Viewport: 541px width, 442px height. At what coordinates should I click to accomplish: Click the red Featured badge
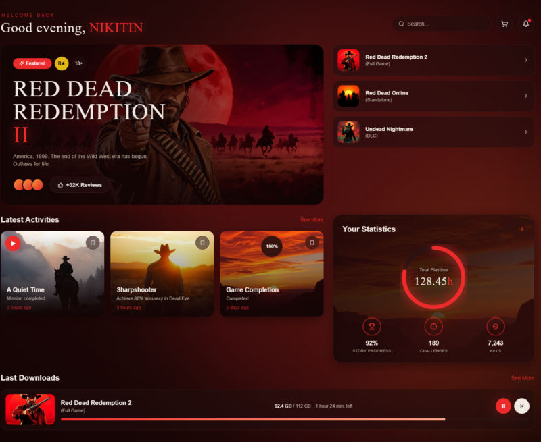(32, 63)
